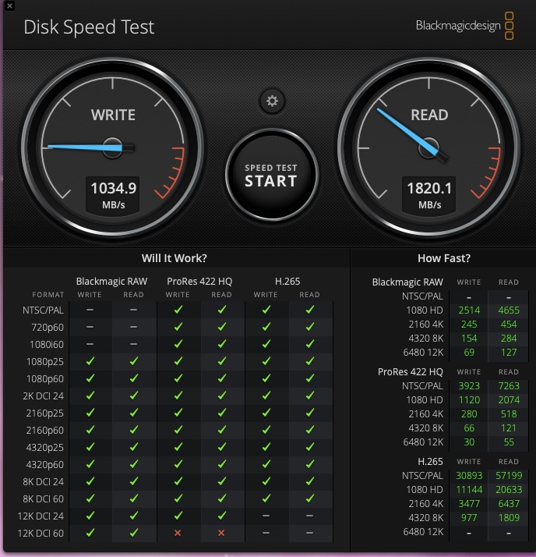Click ProRes read checkmark in 12K DCI 24 row
The height and width of the screenshot is (557, 536).
click(x=222, y=516)
